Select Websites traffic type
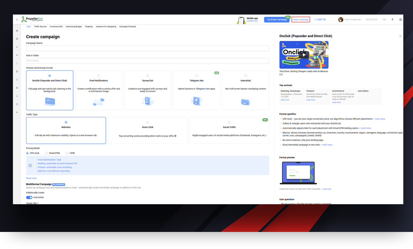This screenshot has width=413, height=249. tap(66, 130)
